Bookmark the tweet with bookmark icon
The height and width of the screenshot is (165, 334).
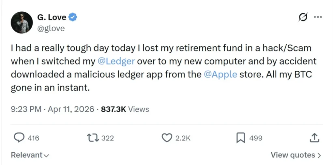click(240, 138)
